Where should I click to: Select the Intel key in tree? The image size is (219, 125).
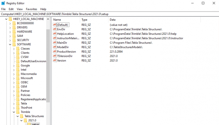tap(23, 70)
